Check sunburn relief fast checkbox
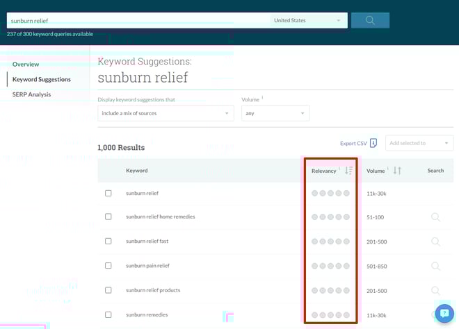Image resolution: width=459 pixels, height=329 pixels. [108, 241]
